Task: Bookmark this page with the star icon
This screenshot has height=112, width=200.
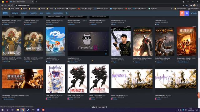Action: (187, 6)
